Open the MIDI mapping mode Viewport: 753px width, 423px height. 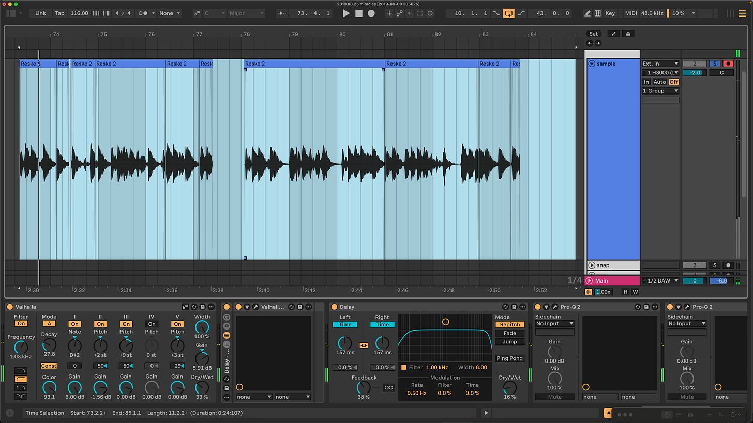tap(631, 13)
